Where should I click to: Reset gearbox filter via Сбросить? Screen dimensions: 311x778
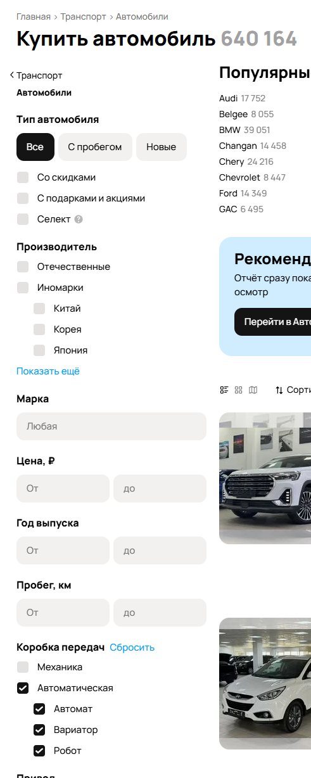pos(132,647)
